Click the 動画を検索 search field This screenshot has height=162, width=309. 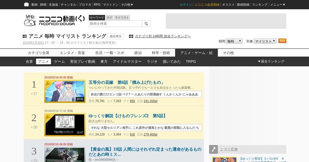(x=116, y=24)
